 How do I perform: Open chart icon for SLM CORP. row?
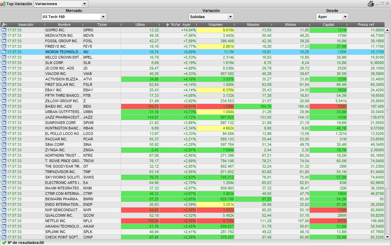tap(3, 63)
